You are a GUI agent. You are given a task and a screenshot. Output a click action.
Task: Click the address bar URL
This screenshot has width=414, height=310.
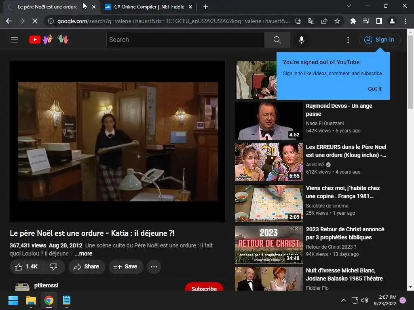coord(173,21)
